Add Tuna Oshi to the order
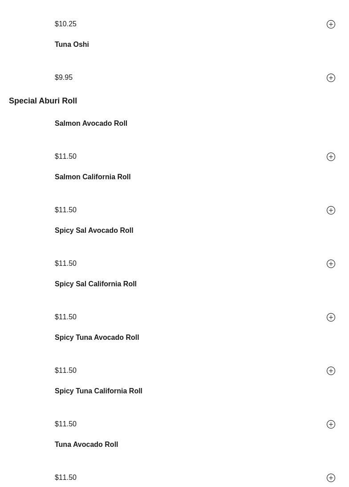This screenshot has width=349, height=487. pyautogui.click(x=331, y=78)
